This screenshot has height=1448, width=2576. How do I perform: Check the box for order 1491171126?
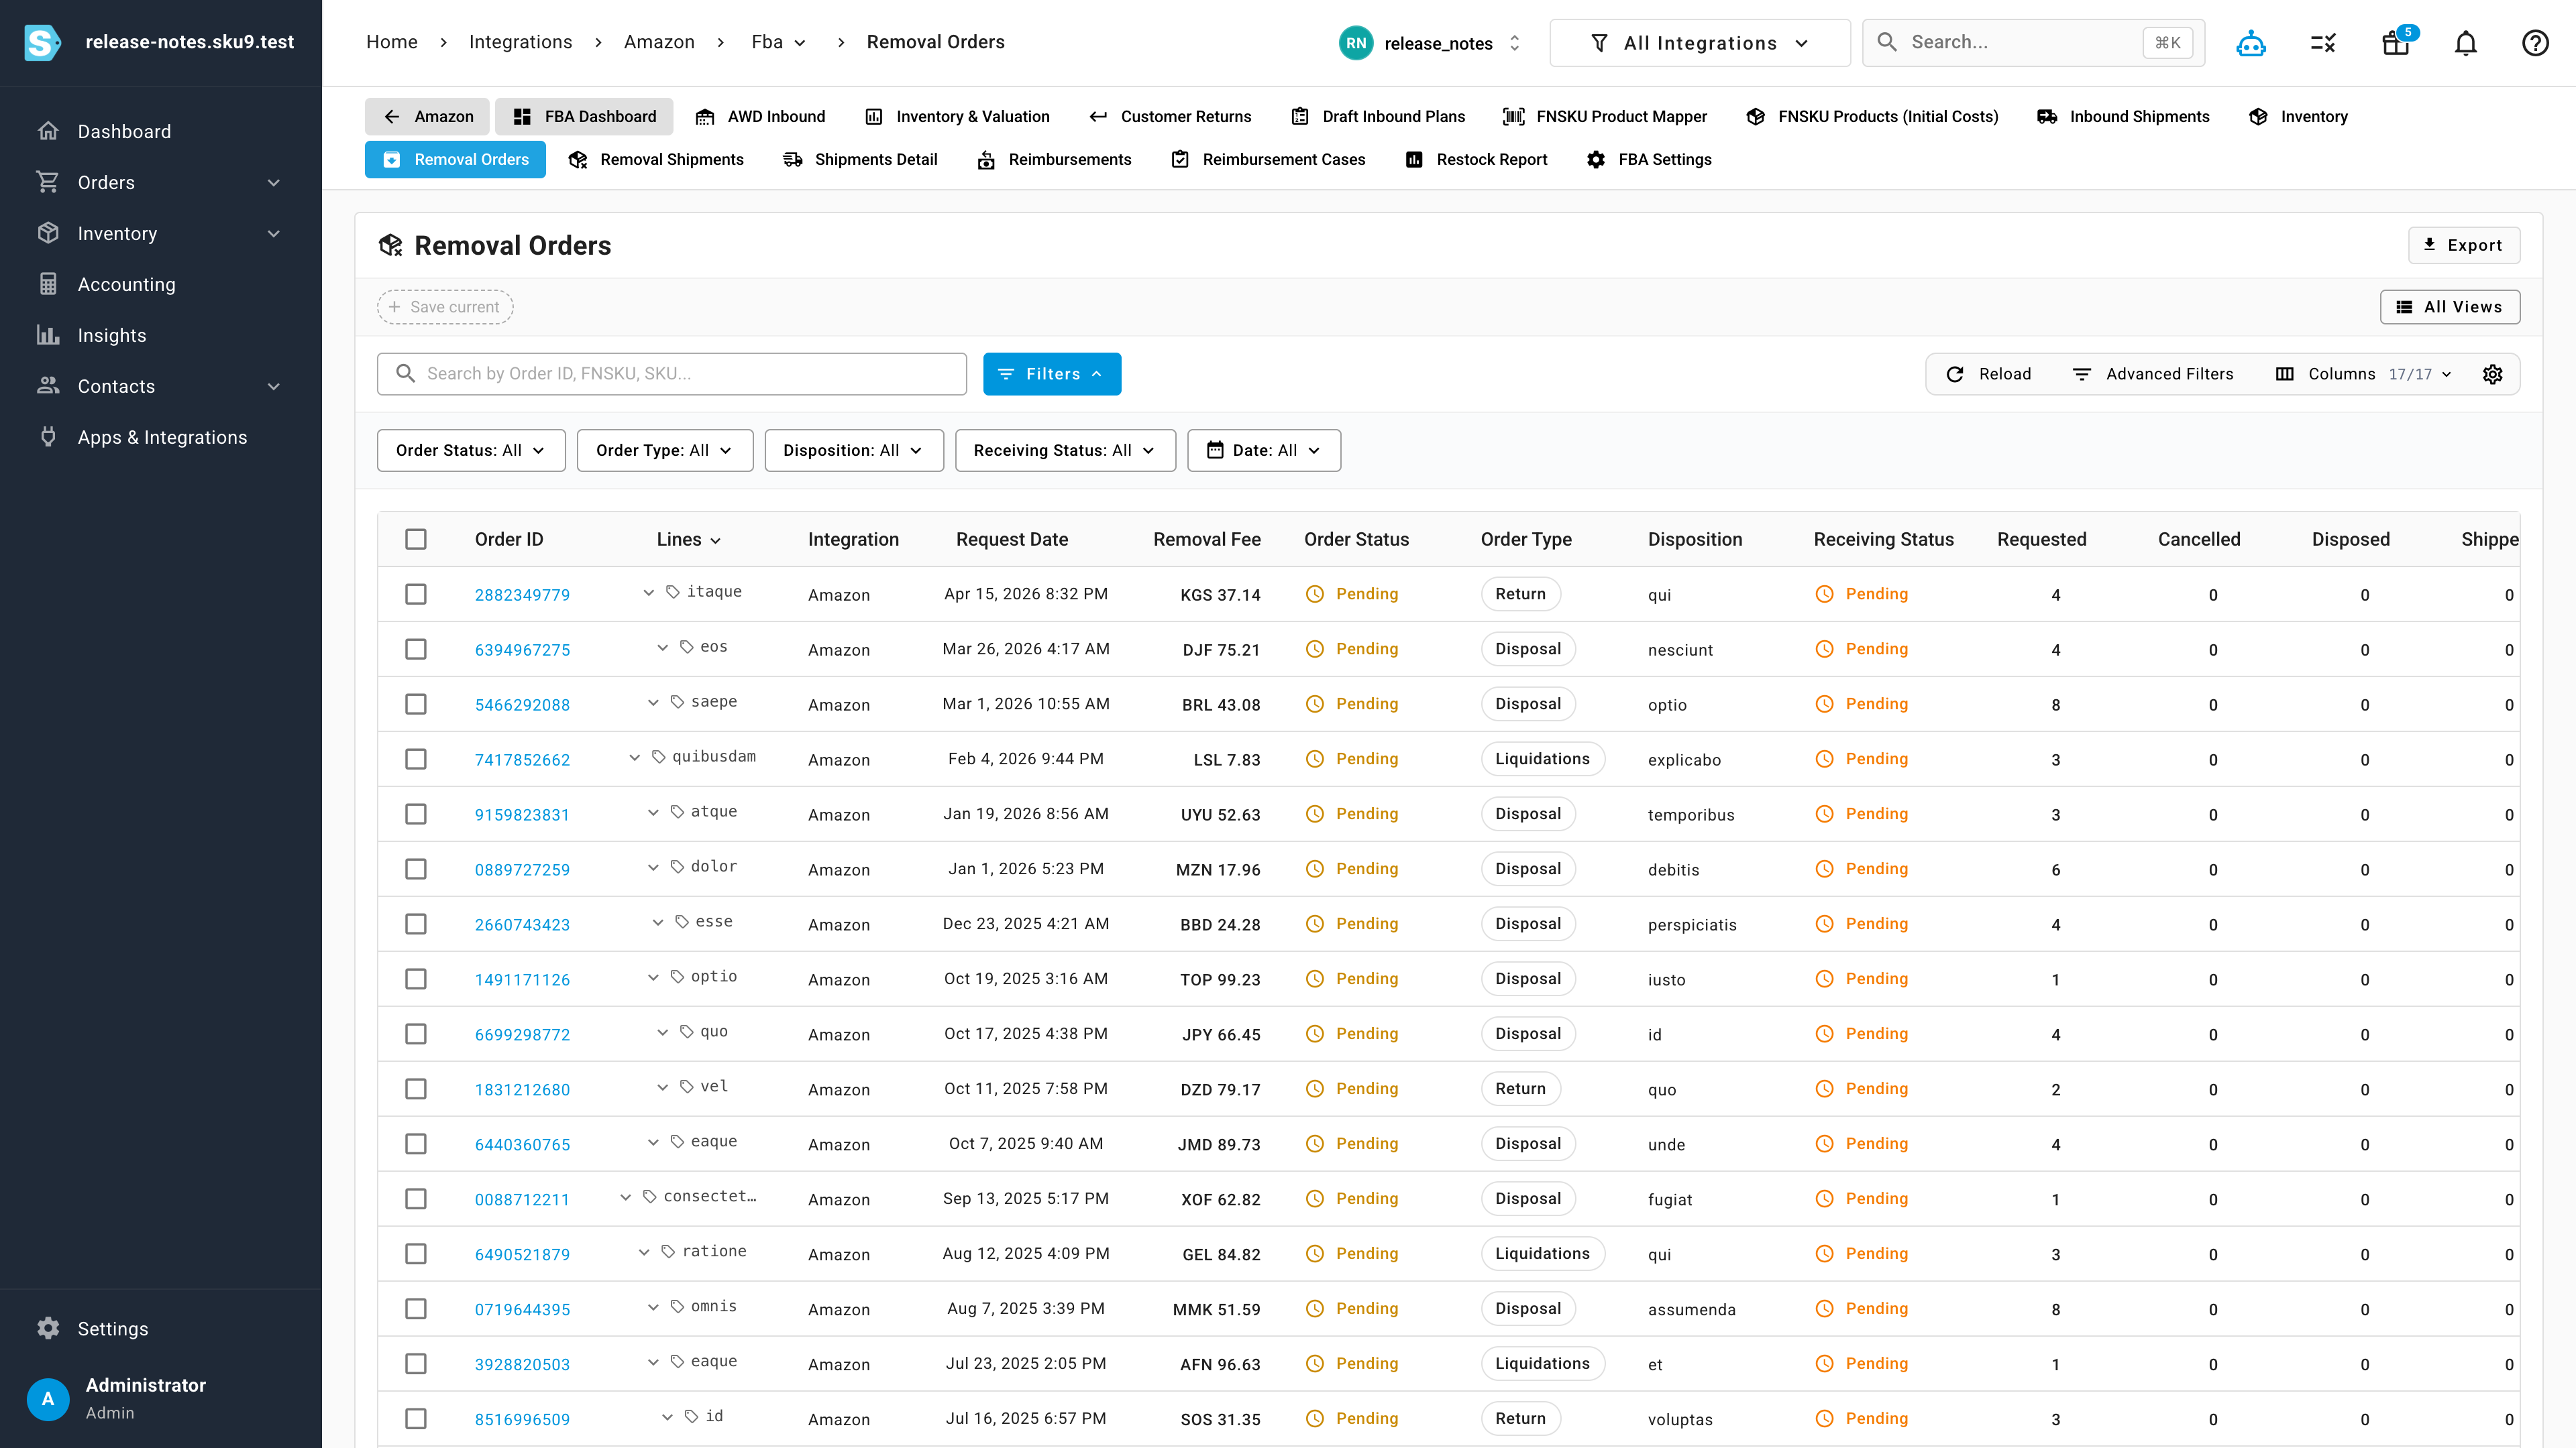click(x=416, y=978)
